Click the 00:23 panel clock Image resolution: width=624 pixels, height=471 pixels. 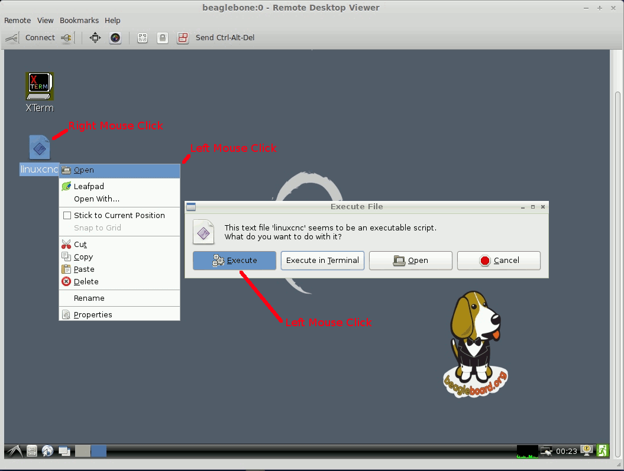(x=566, y=451)
